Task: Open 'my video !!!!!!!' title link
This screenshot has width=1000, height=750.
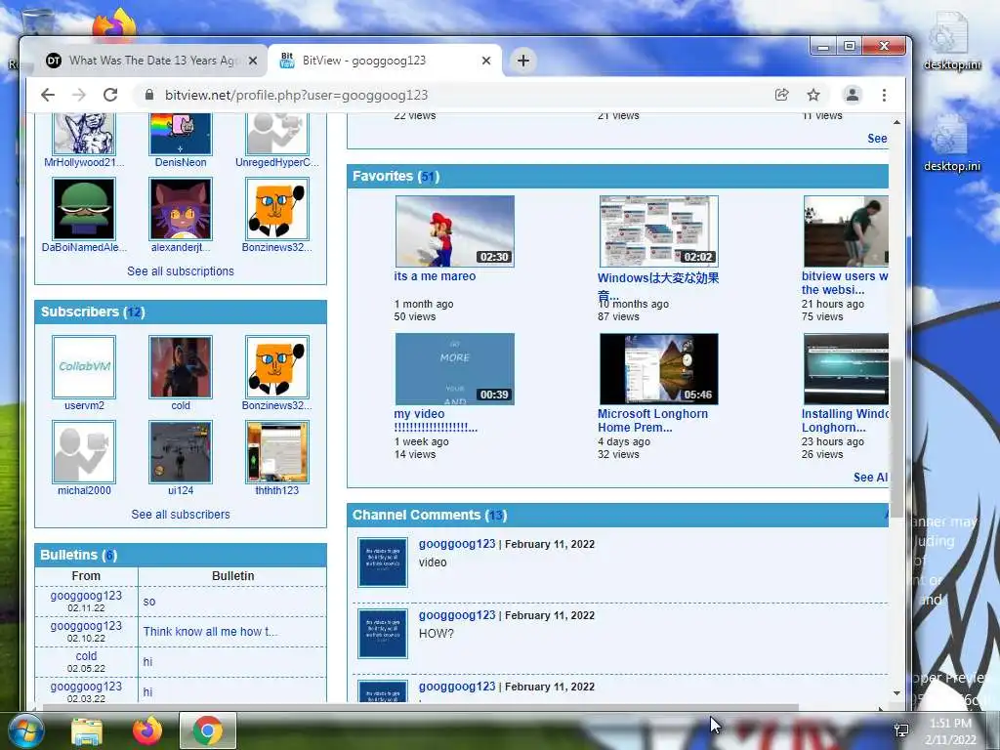Action: pyautogui.click(x=435, y=420)
